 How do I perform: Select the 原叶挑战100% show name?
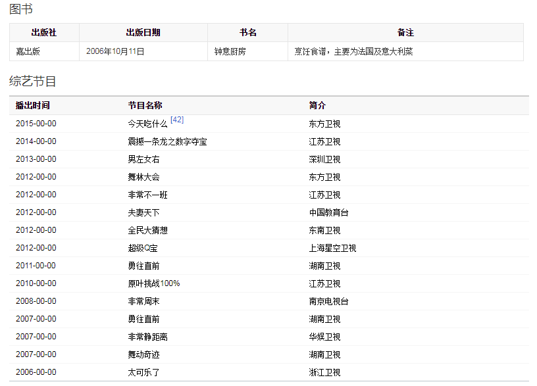pos(153,283)
